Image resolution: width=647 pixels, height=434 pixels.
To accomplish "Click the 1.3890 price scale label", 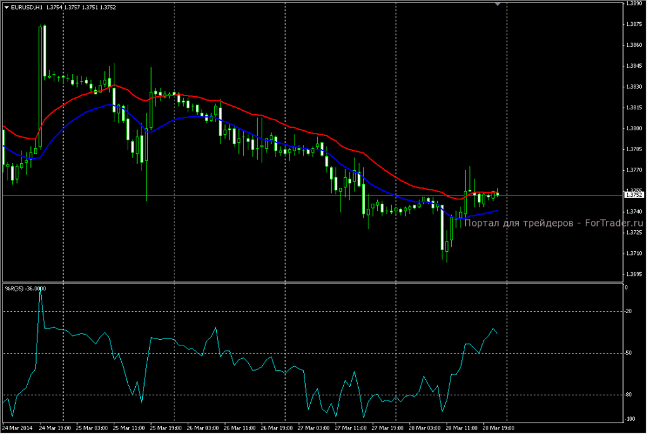I will [x=633, y=4].
